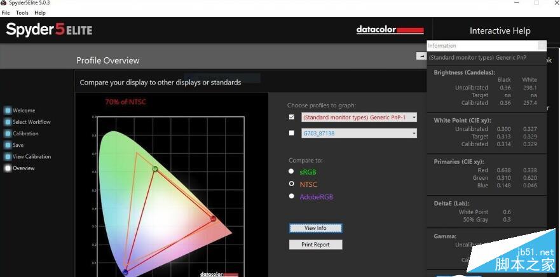
Task: Click the DeltaE (Lab) heading
Action: point(451,203)
